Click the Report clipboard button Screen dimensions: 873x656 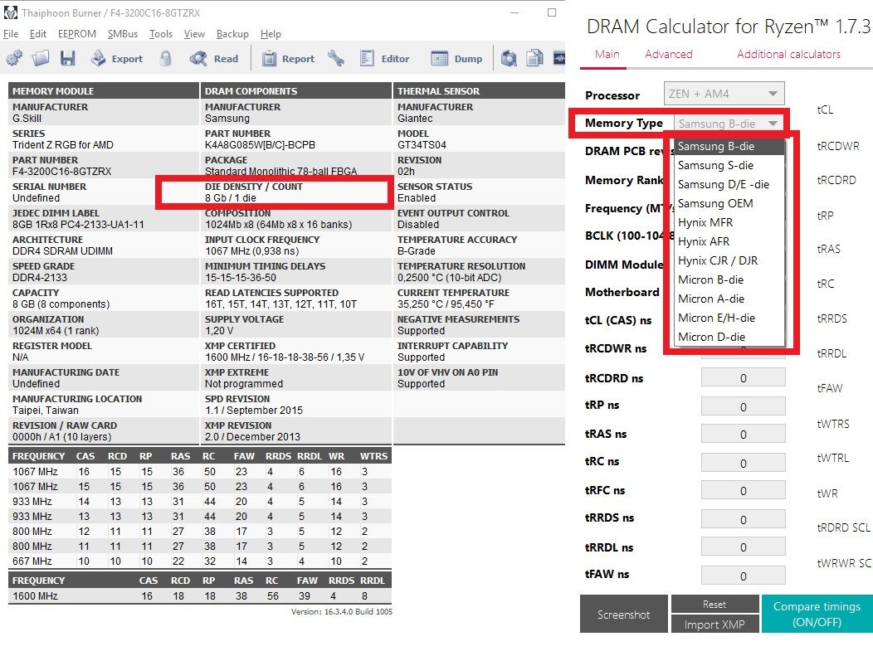288,58
